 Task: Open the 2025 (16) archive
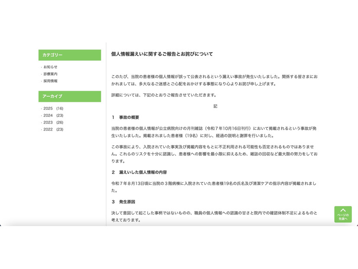[51, 108]
